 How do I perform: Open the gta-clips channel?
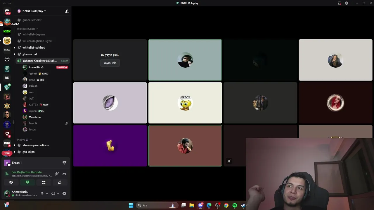coord(43,152)
